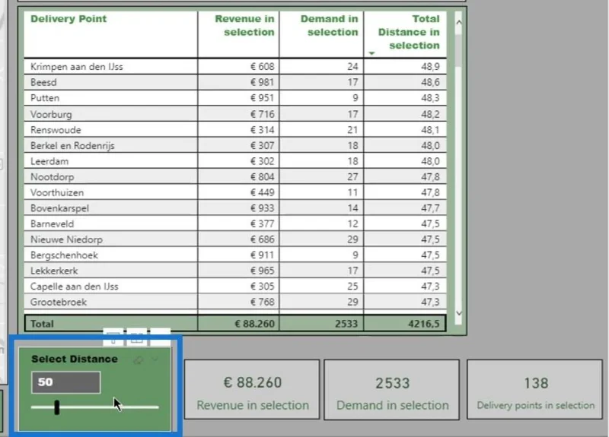Select the Grootebroek delivery point

tap(59, 302)
